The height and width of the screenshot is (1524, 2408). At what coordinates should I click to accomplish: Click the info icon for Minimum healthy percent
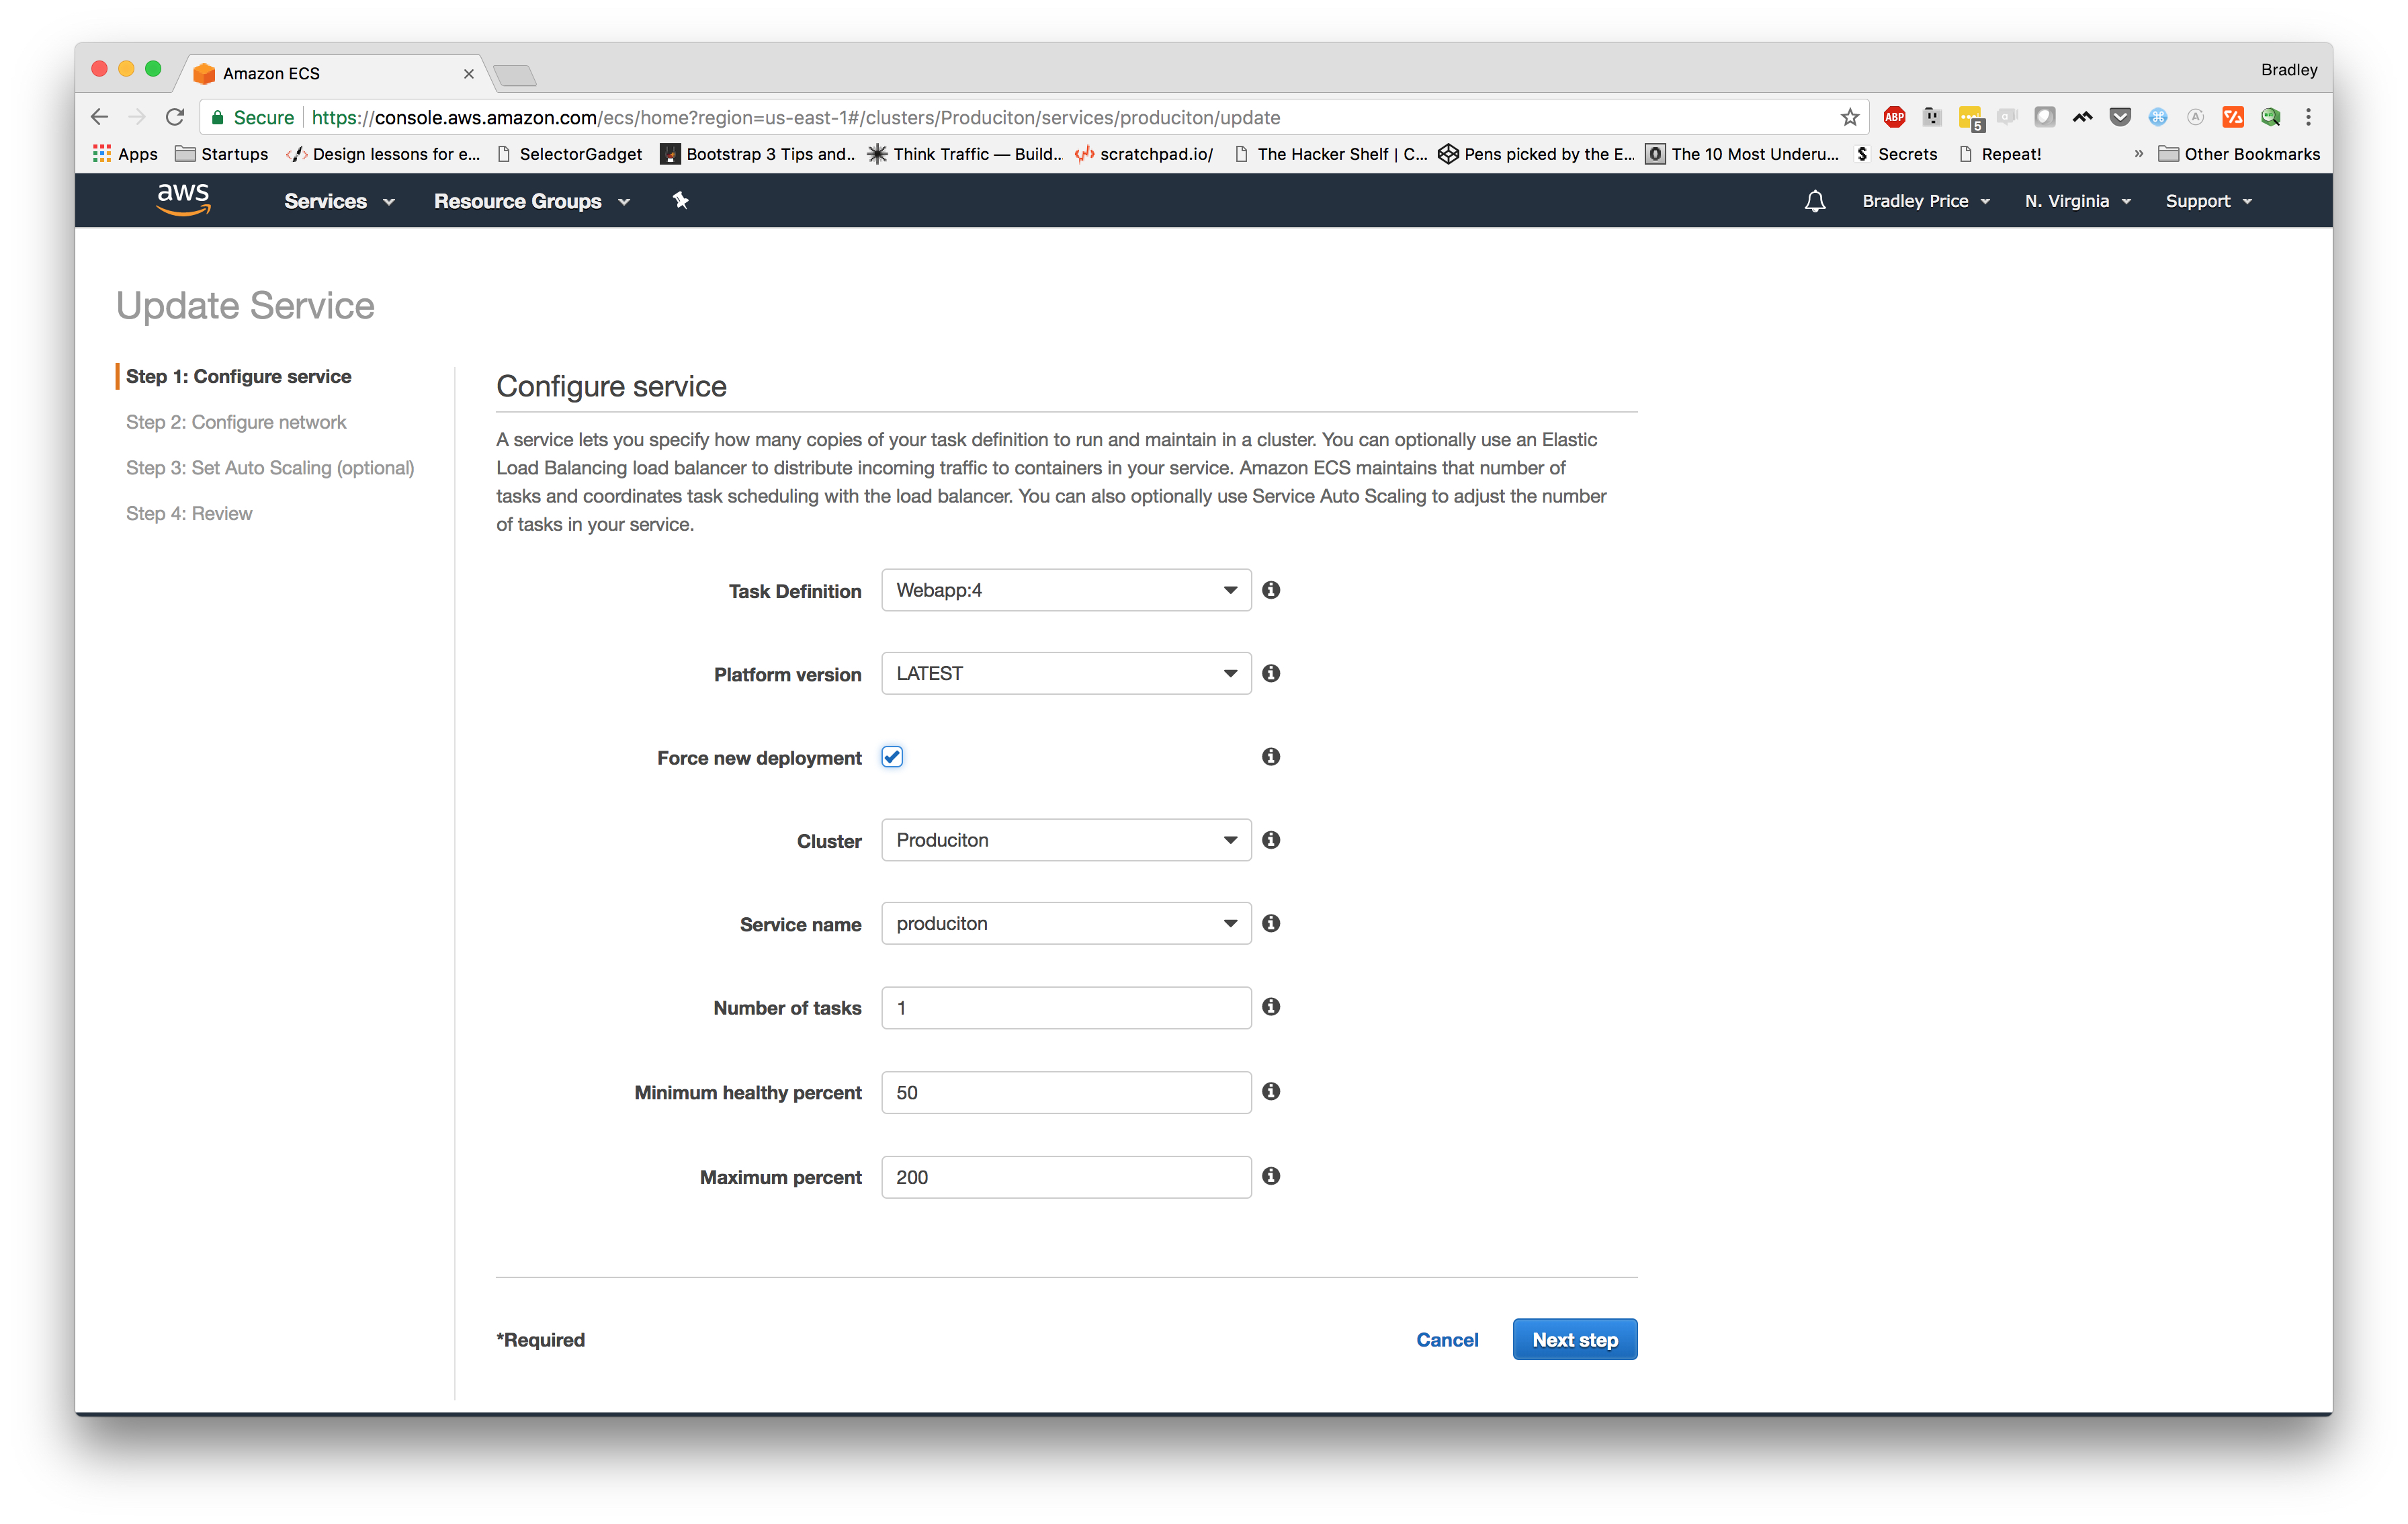(1270, 1091)
